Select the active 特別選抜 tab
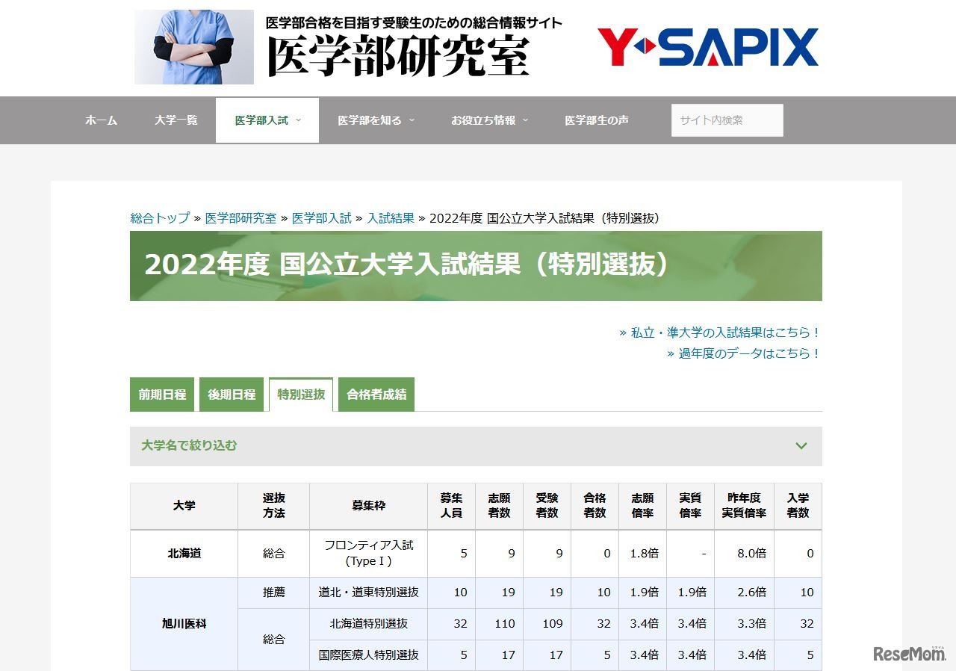This screenshot has height=671, width=956. pyautogui.click(x=300, y=394)
